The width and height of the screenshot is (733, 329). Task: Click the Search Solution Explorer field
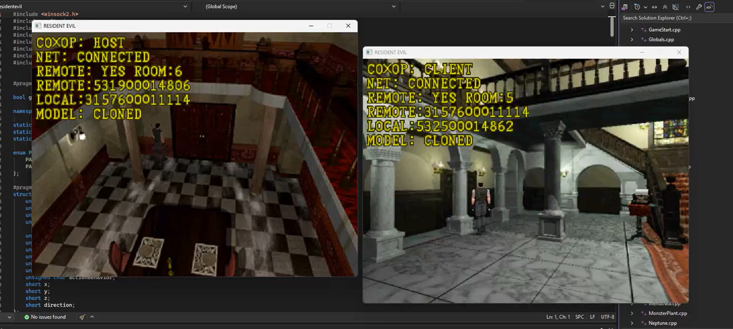[677, 18]
